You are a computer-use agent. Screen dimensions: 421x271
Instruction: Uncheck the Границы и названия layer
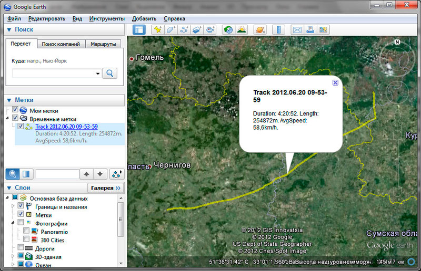pos(21,205)
